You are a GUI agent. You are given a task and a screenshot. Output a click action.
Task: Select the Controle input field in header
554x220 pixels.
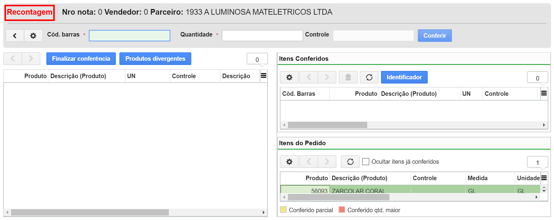tap(373, 36)
